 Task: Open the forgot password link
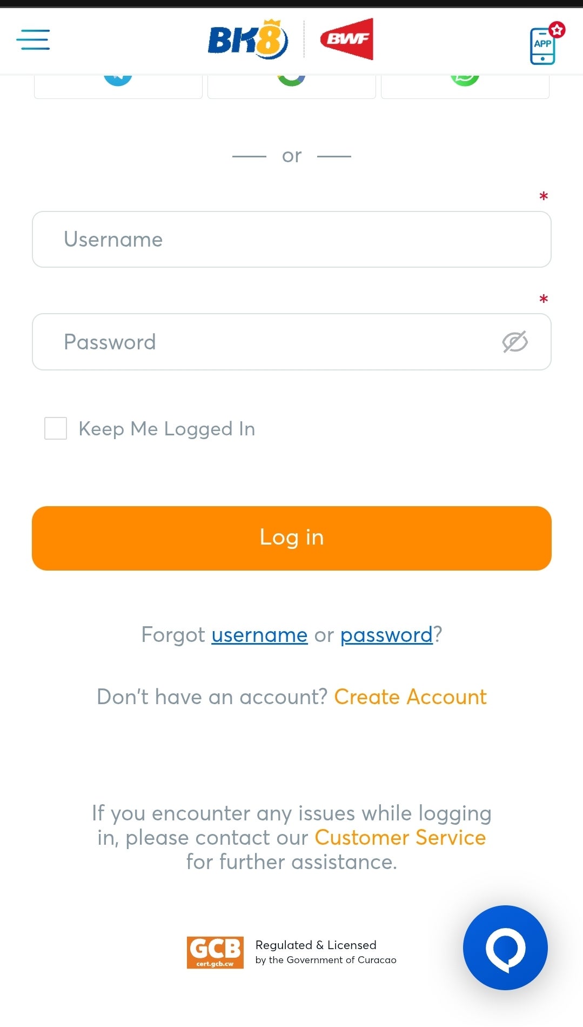pyautogui.click(x=386, y=635)
